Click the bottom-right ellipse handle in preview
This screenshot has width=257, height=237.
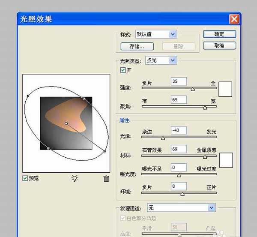[105, 151]
